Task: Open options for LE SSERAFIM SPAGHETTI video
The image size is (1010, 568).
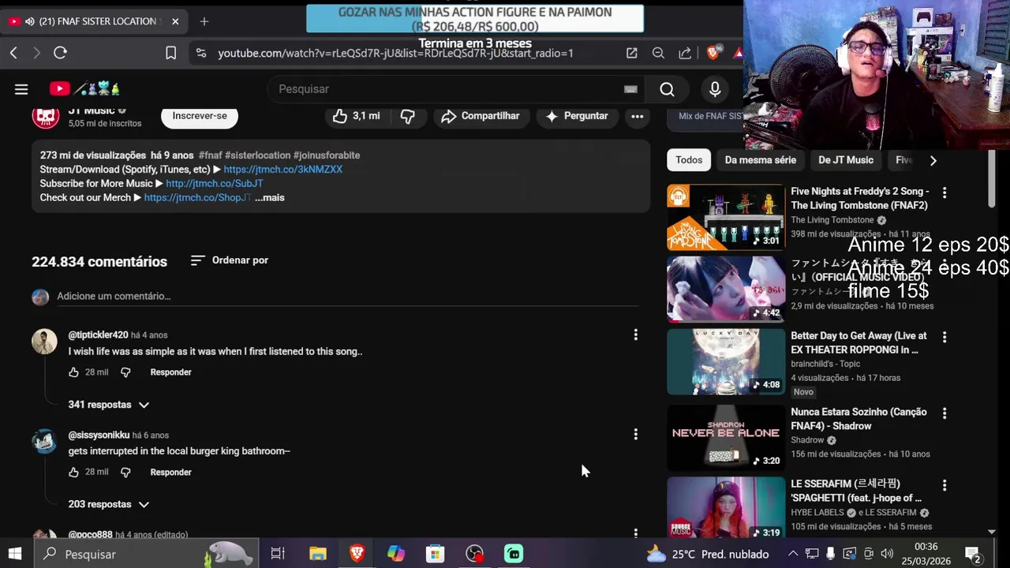Action: coord(944,485)
